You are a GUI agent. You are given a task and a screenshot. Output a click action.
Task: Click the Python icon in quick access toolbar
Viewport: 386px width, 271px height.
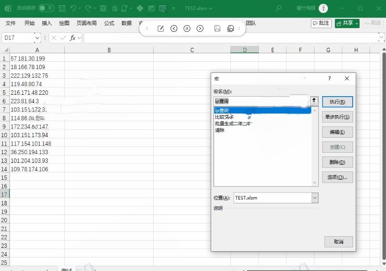[x=140, y=8]
